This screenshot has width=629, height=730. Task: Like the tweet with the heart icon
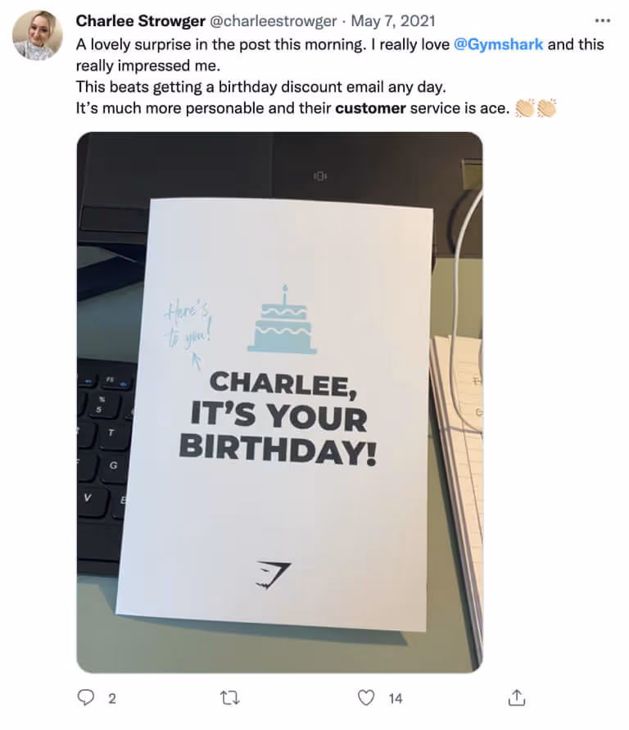tap(366, 697)
